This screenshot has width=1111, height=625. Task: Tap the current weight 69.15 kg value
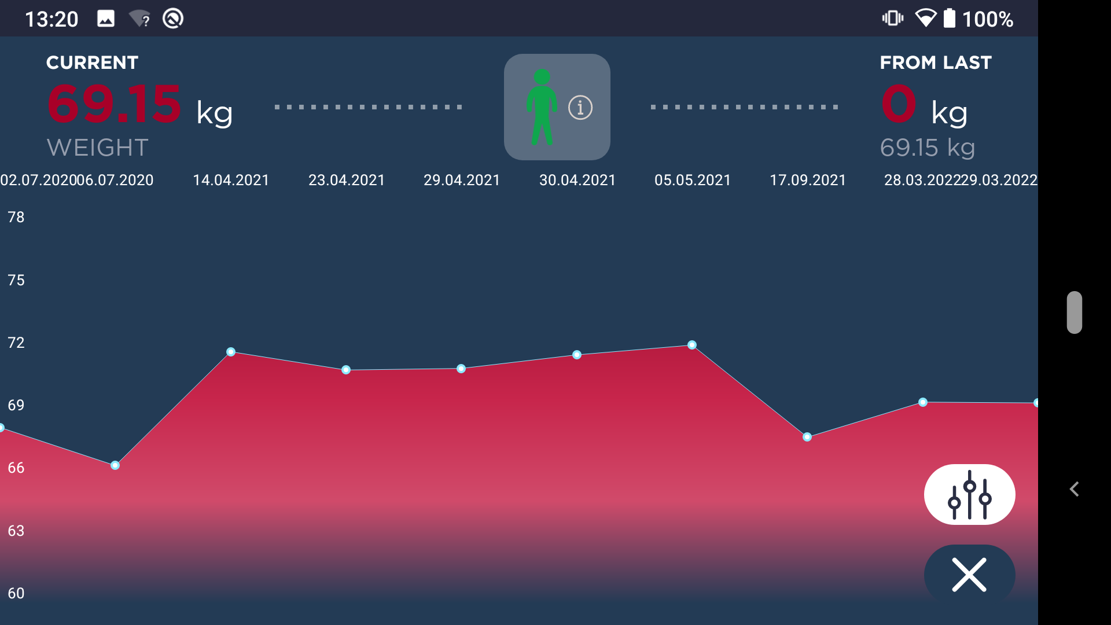(x=115, y=105)
